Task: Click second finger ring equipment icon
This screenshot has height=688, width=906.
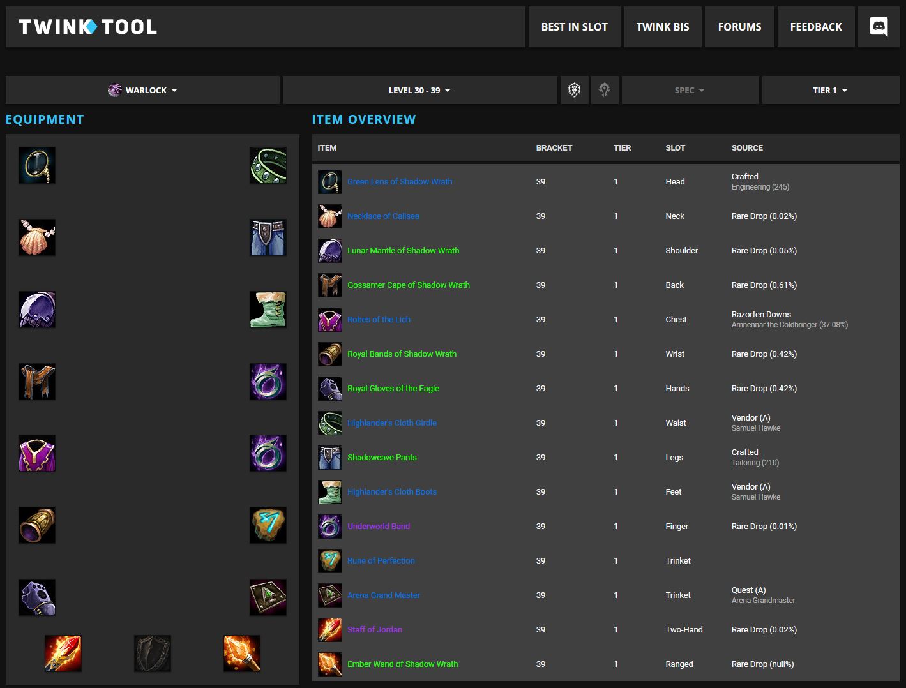Action: 268,453
